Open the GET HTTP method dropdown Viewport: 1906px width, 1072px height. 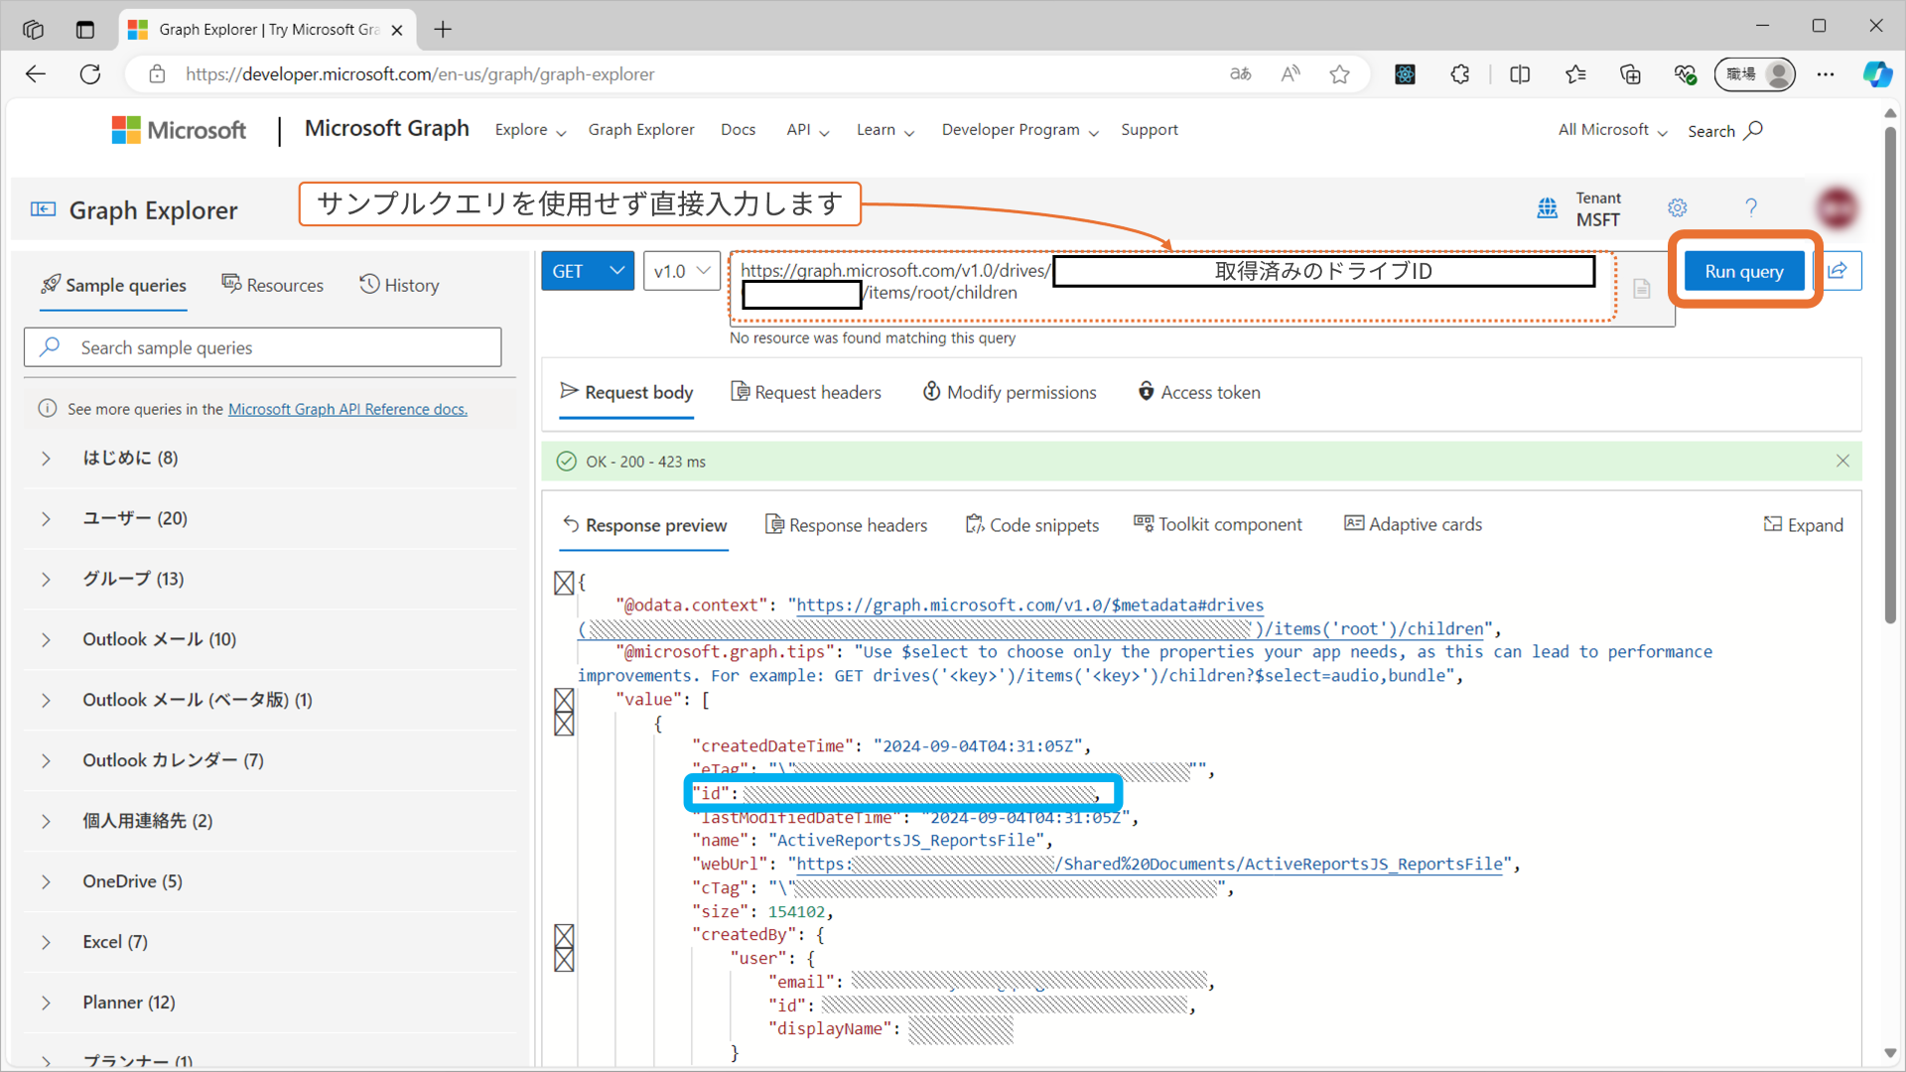(x=588, y=271)
